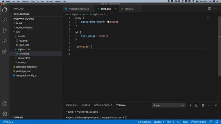
Task: Switch to the Debug Console tab
Action: [103, 105]
